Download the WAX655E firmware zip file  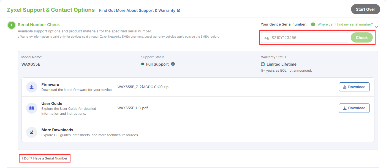click(x=354, y=87)
